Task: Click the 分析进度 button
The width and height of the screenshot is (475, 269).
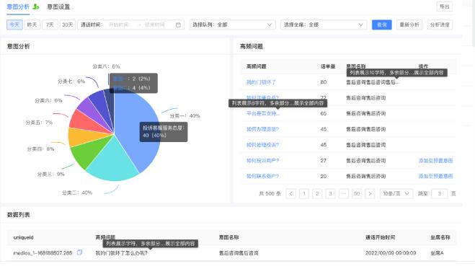Action: (x=440, y=25)
